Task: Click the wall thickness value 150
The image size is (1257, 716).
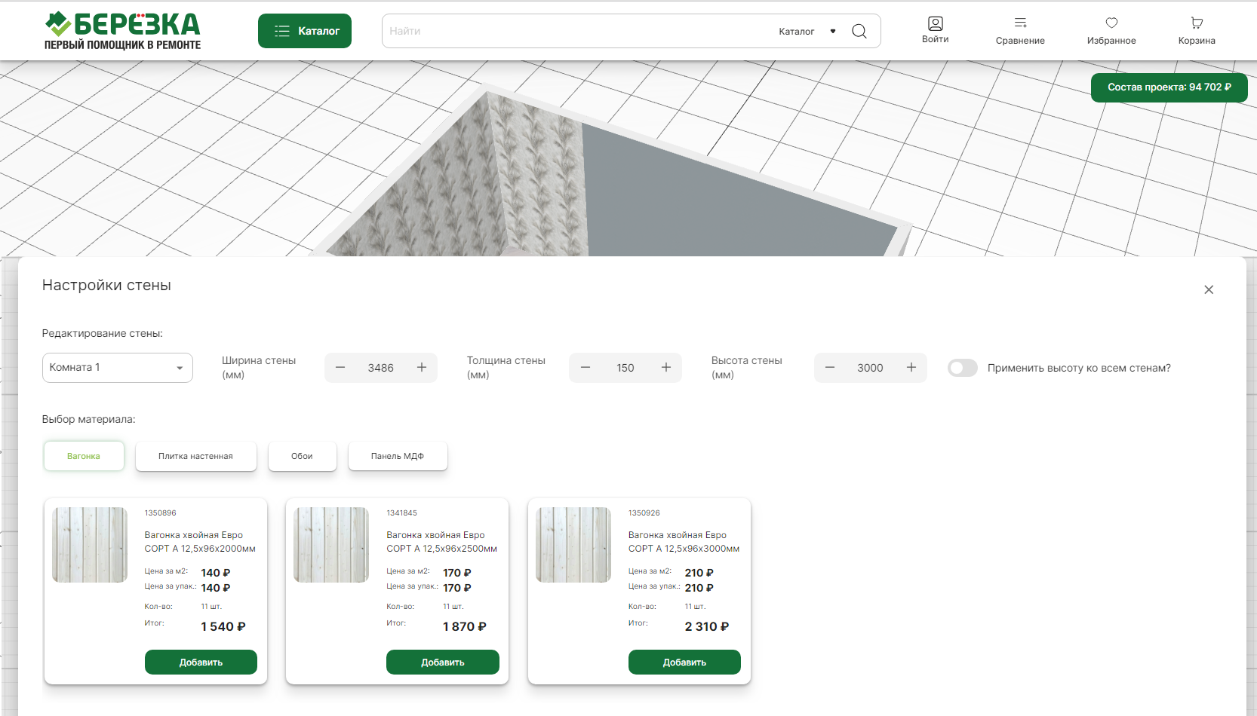Action: [625, 368]
